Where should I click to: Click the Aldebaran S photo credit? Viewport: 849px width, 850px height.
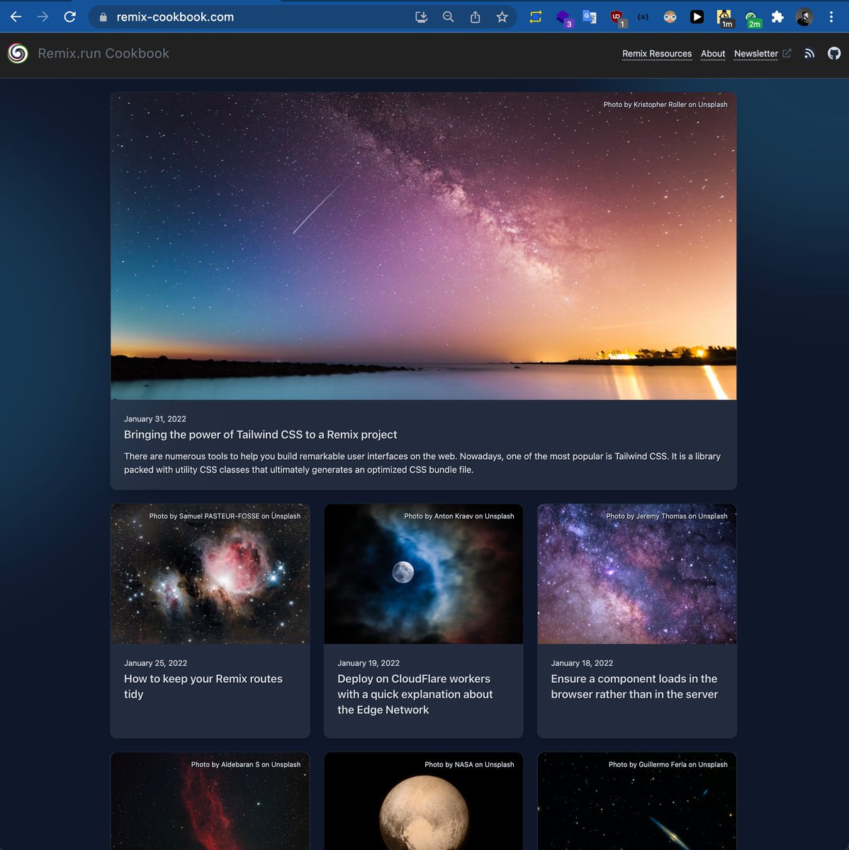click(x=246, y=764)
